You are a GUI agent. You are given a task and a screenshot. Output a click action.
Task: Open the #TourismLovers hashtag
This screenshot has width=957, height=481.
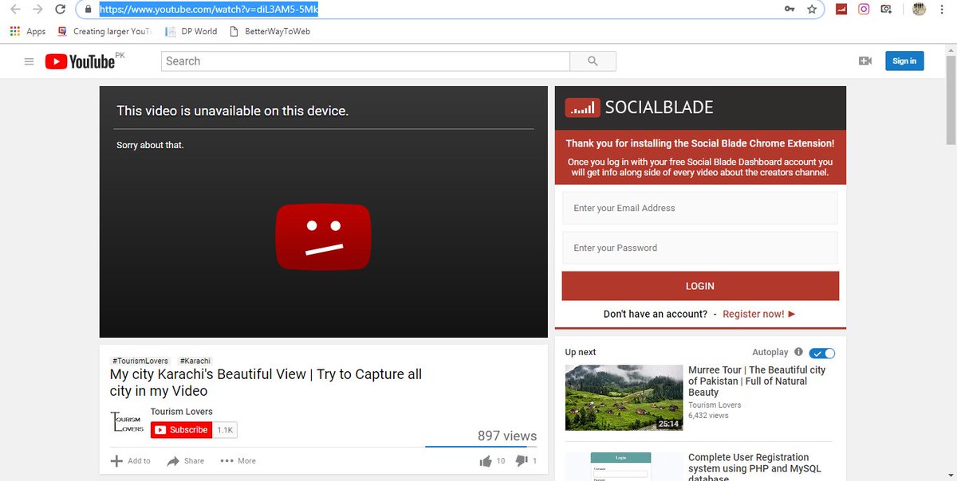tap(140, 361)
